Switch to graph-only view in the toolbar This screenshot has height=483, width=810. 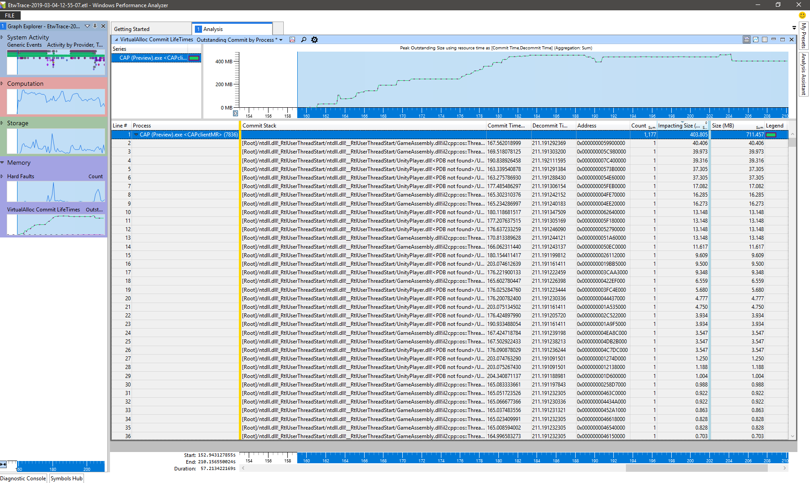tap(755, 40)
